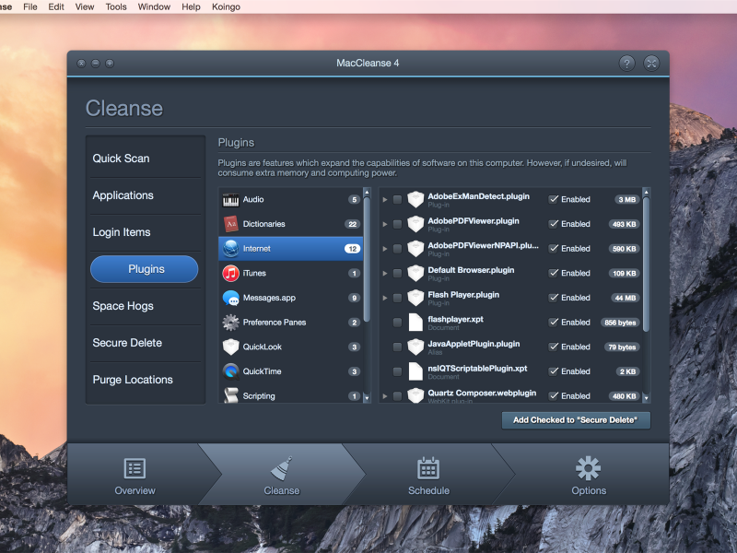737x553 pixels.
Task: Check the AdobeExManDetect.plugin selection checkbox
Action: (397, 200)
